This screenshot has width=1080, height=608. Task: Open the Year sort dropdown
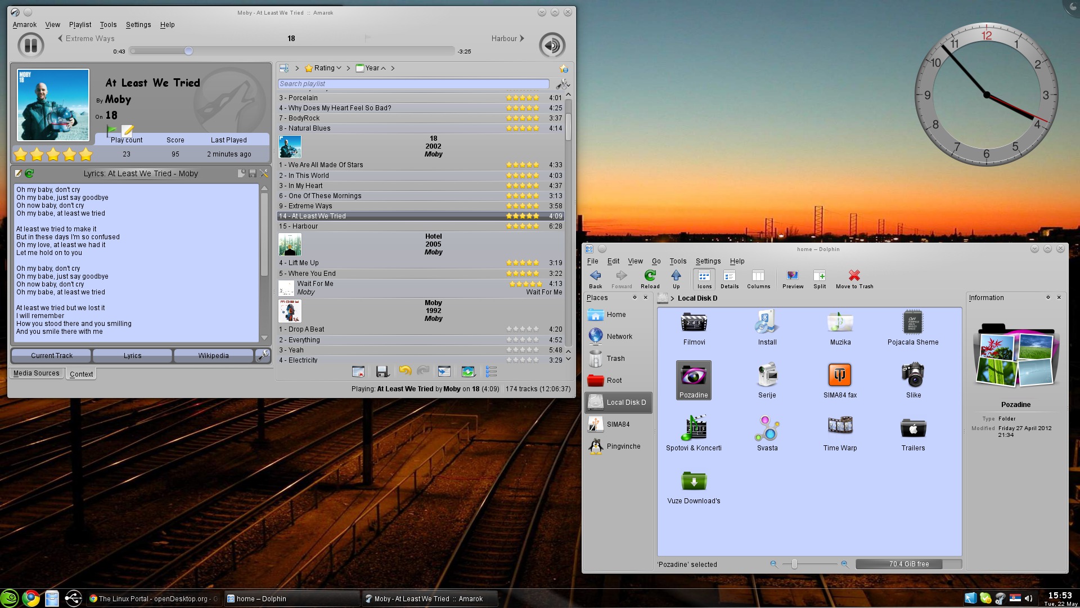[371, 68]
